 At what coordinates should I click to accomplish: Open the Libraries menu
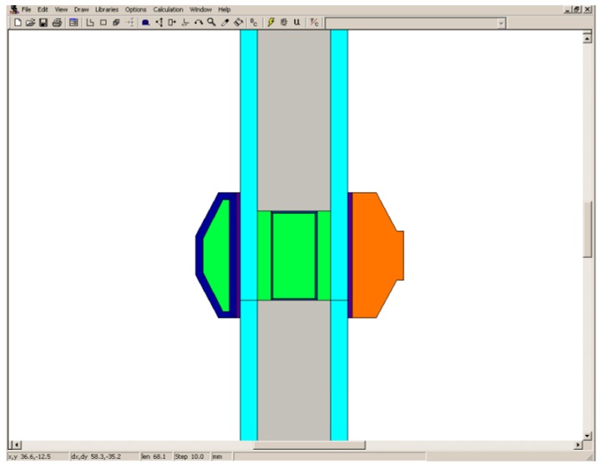click(x=107, y=9)
